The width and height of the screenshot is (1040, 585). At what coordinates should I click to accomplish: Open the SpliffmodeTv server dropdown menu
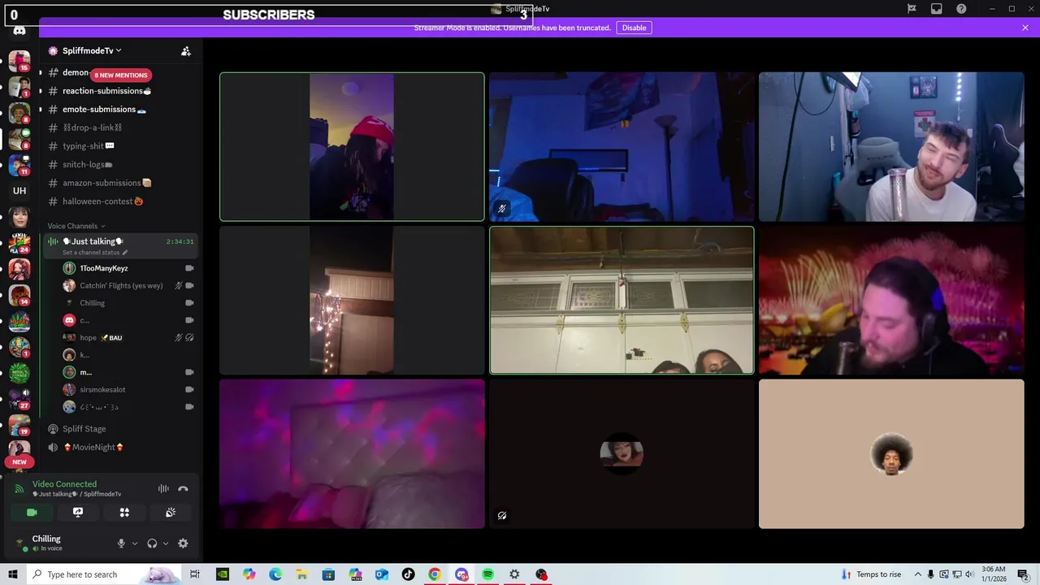tap(92, 50)
